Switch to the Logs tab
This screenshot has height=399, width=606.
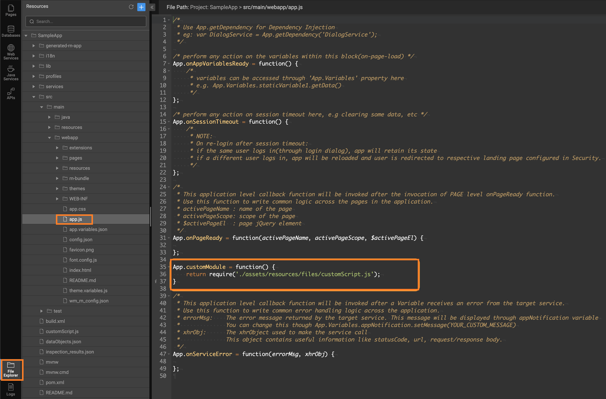tap(11, 390)
